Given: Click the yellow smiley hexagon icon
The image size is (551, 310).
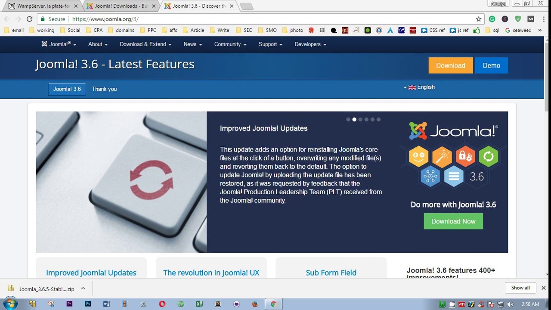Looking at the screenshot, I should coord(418,156).
